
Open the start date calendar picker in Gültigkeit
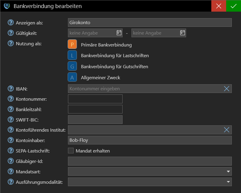(119, 33)
